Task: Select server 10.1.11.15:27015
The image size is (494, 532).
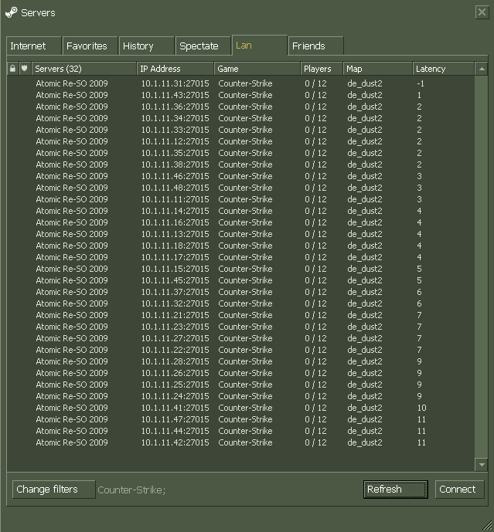Action: pyautogui.click(x=240, y=269)
